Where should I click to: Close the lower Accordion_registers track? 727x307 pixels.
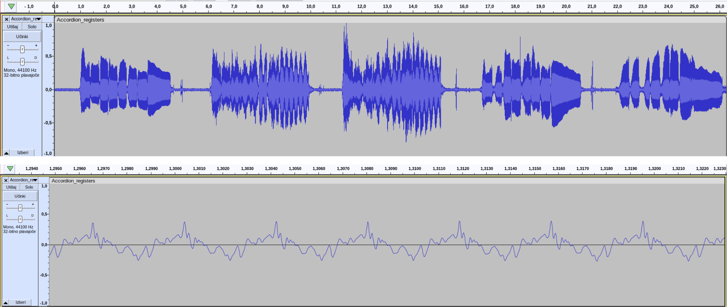(x=6, y=180)
